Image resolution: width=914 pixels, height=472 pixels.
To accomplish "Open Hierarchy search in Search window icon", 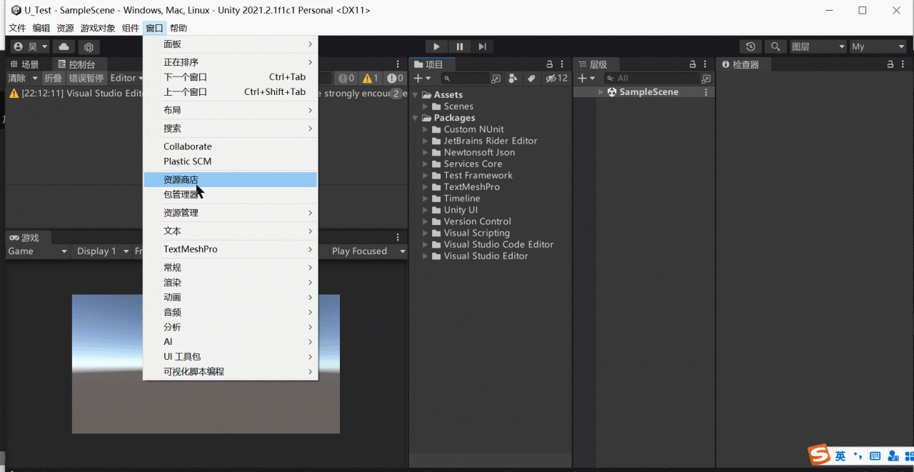I will 706,79.
